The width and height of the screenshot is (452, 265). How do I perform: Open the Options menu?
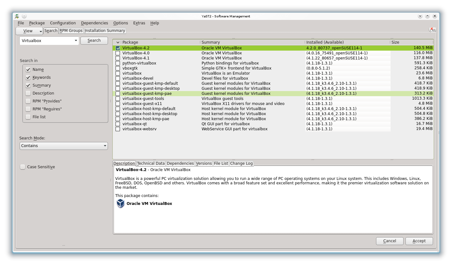pos(121,23)
